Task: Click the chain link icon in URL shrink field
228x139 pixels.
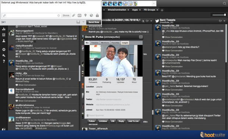Action: [4, 15]
